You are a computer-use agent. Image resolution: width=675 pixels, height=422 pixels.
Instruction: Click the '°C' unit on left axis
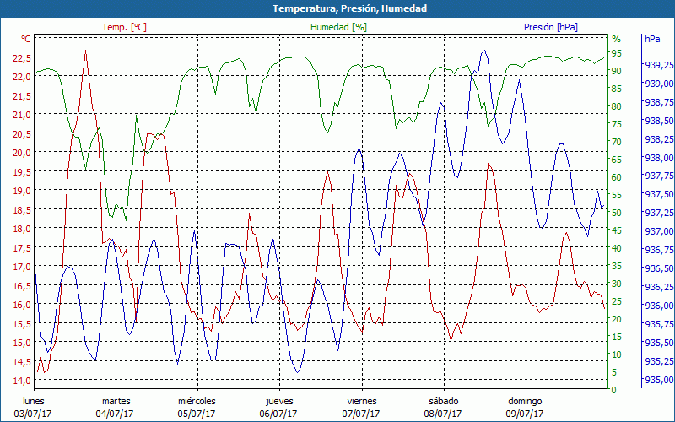(x=25, y=39)
